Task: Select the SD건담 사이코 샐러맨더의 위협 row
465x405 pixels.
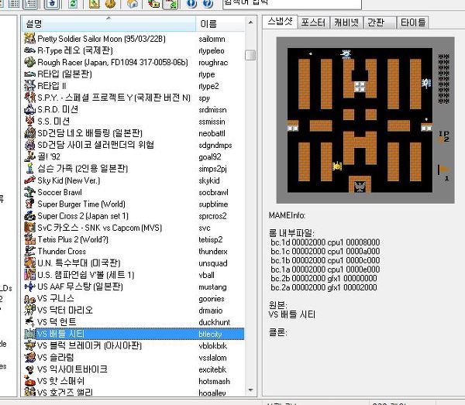Action: [x=133, y=145]
